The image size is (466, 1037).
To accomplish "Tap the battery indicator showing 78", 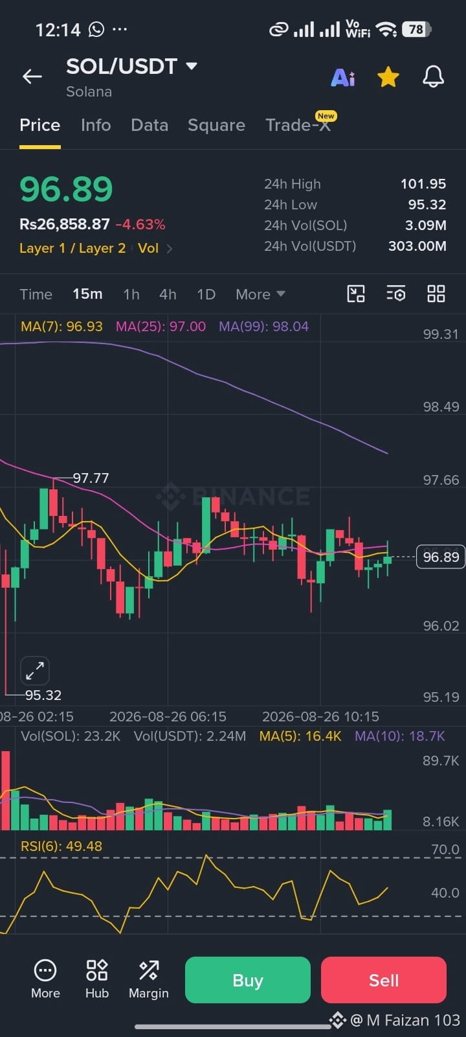I will coord(416,29).
